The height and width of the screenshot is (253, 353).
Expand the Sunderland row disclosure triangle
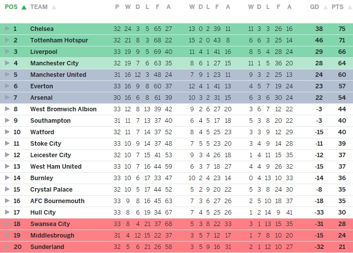point(7,247)
